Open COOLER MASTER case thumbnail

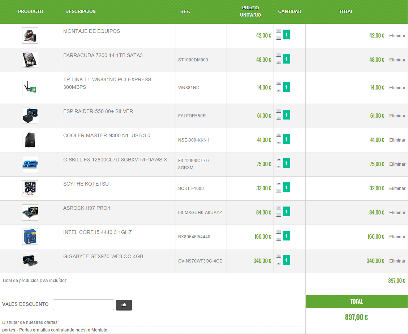tap(30, 140)
